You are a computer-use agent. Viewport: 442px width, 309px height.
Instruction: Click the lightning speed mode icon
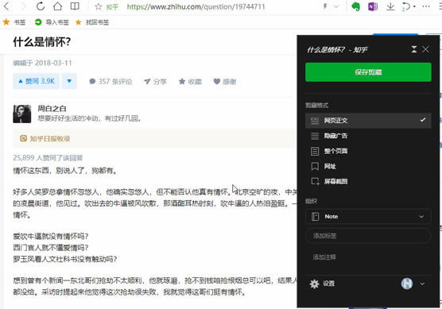click(x=325, y=6)
